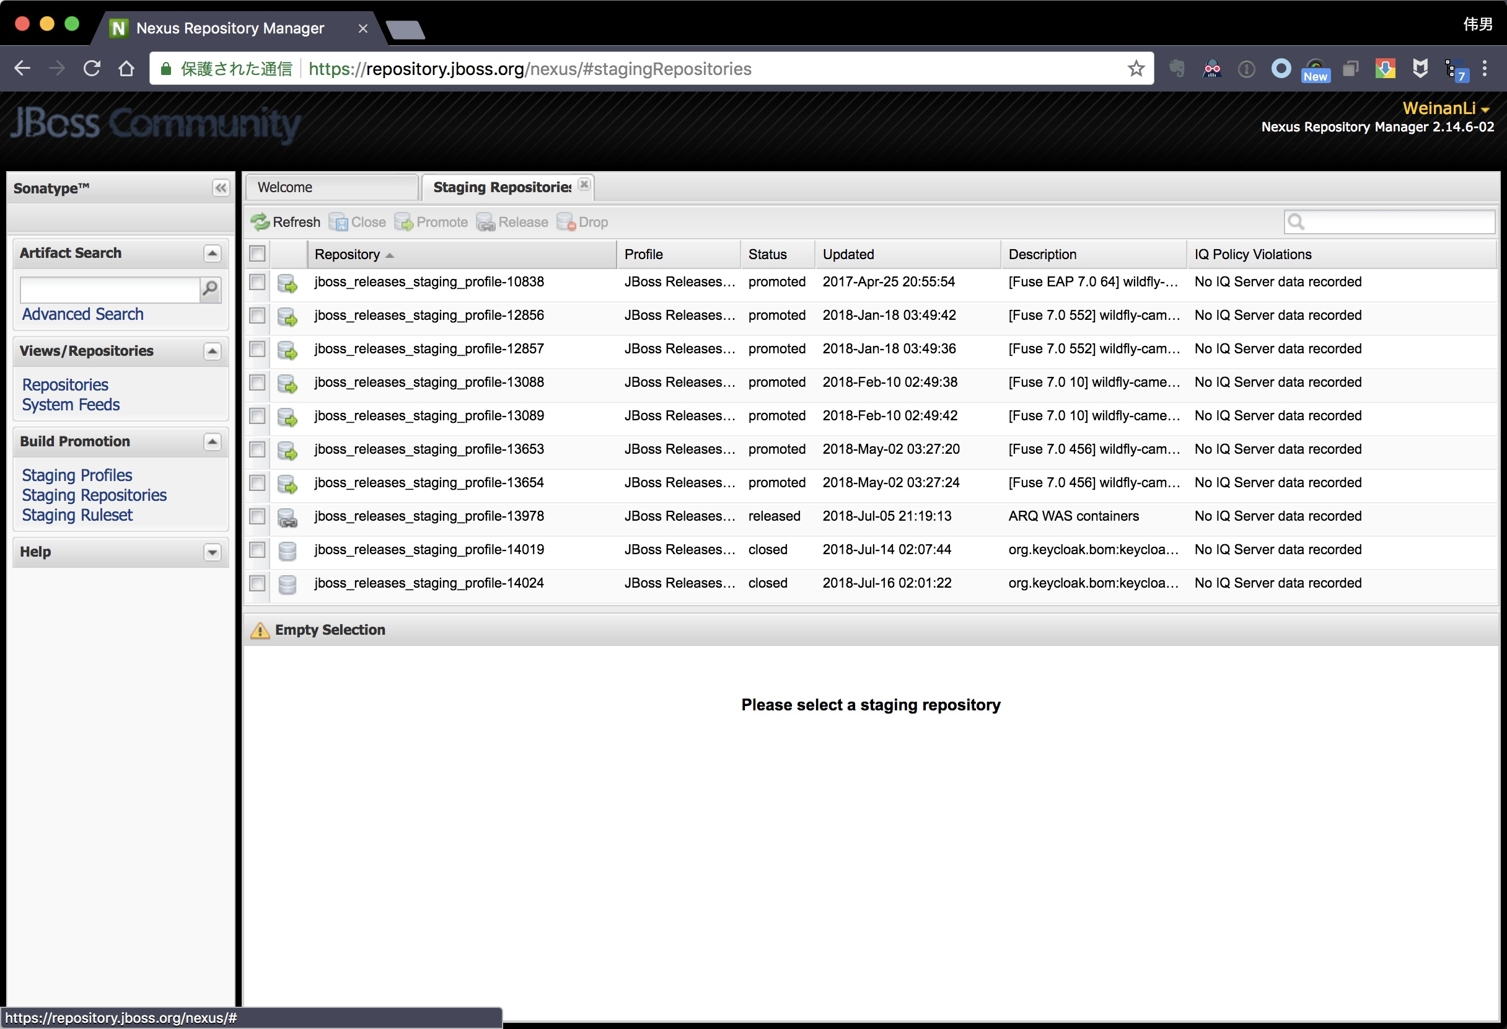Click the Refresh toolbar icon

click(x=261, y=222)
